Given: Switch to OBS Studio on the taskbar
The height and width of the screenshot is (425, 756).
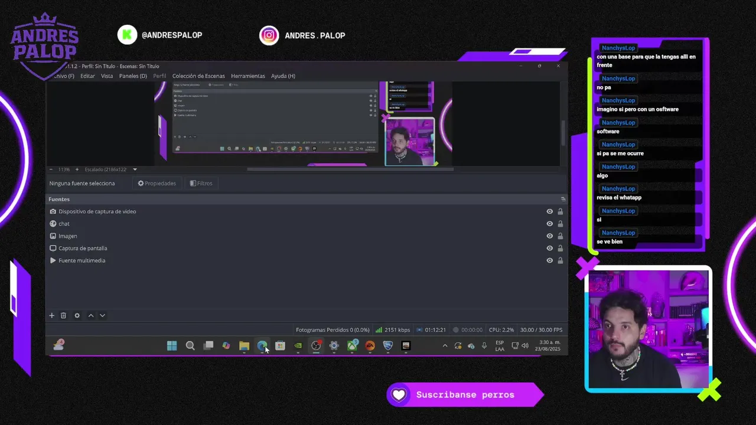Looking at the screenshot, I should tap(316, 346).
